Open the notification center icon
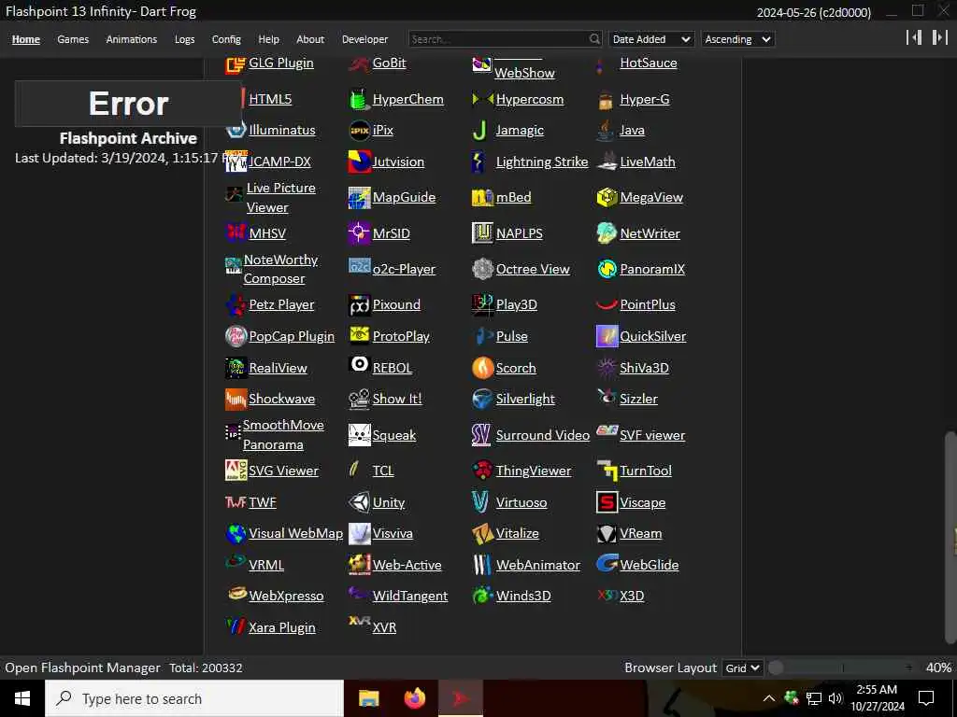The height and width of the screenshot is (717, 957). pos(926,698)
